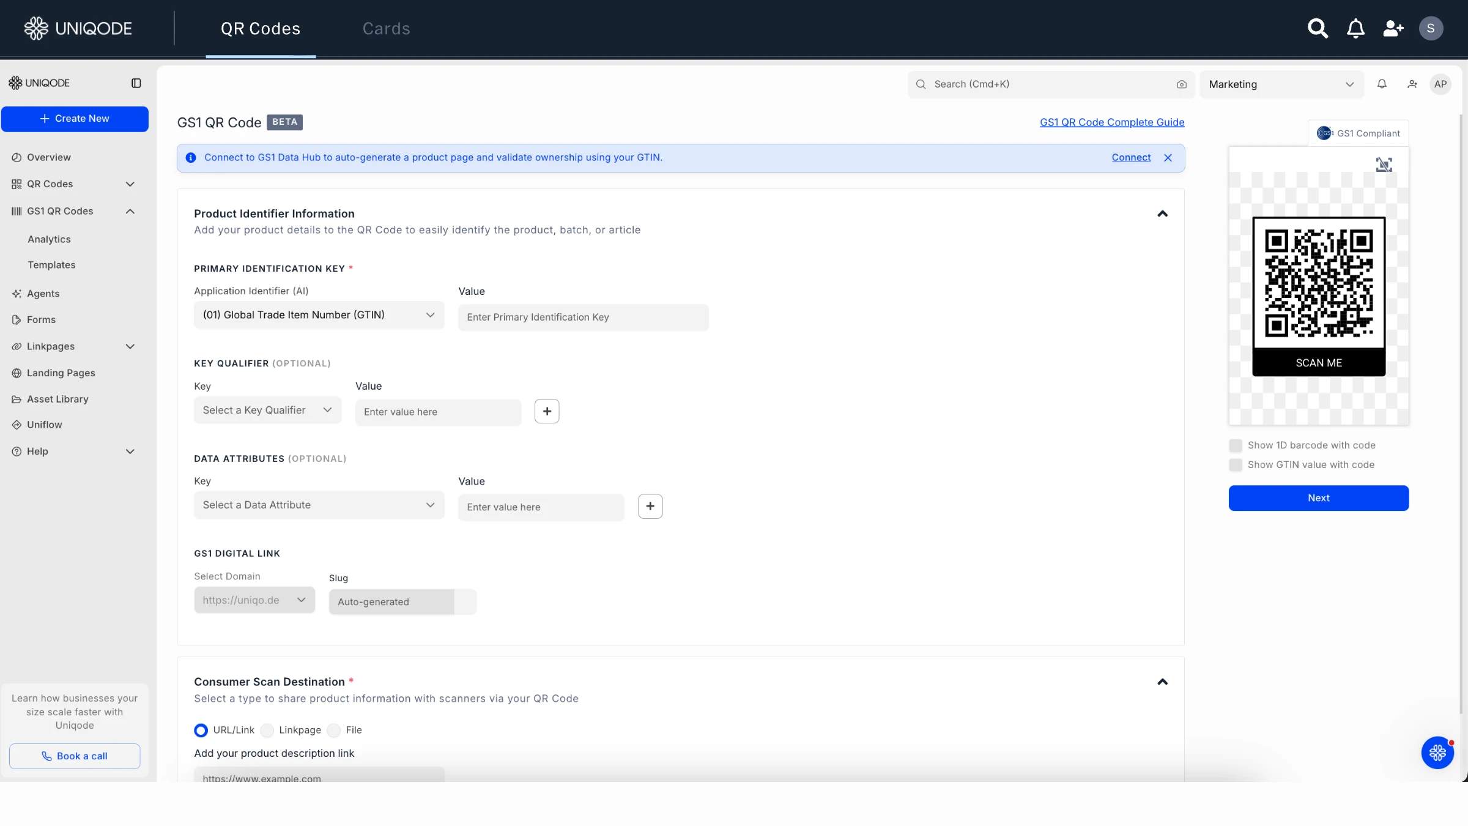This screenshot has height=826, width=1468.
Task: Click the Next button
Action: (1319, 498)
